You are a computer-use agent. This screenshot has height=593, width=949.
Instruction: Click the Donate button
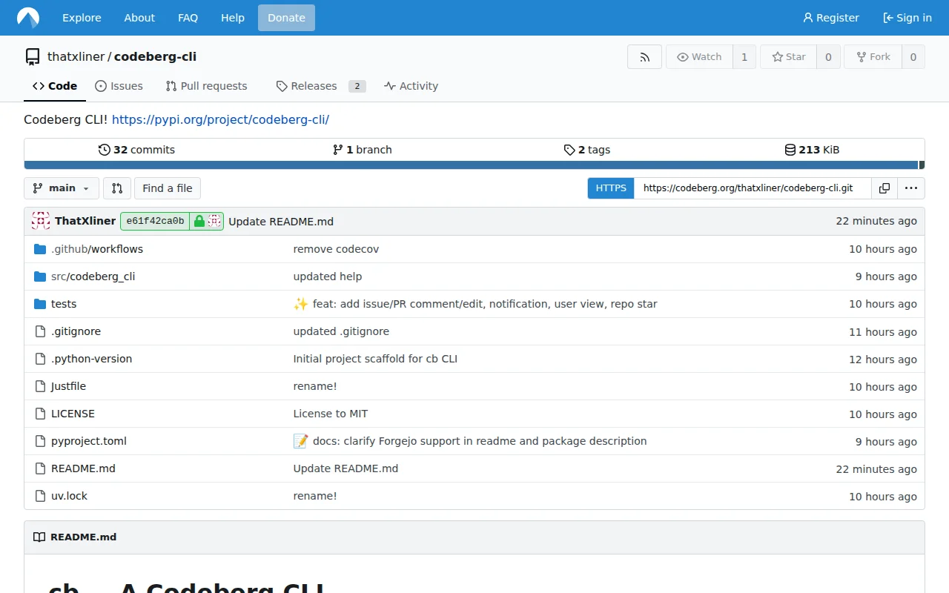[286, 18]
